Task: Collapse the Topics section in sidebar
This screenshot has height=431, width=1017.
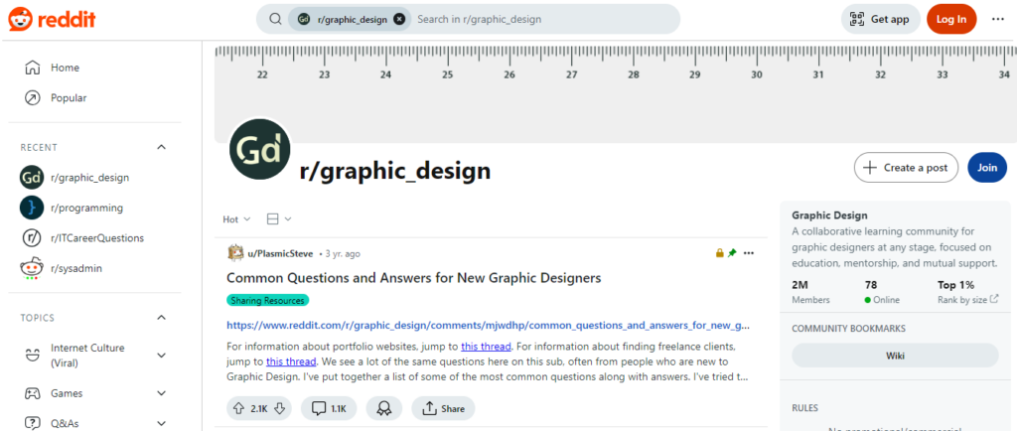Action: (162, 318)
